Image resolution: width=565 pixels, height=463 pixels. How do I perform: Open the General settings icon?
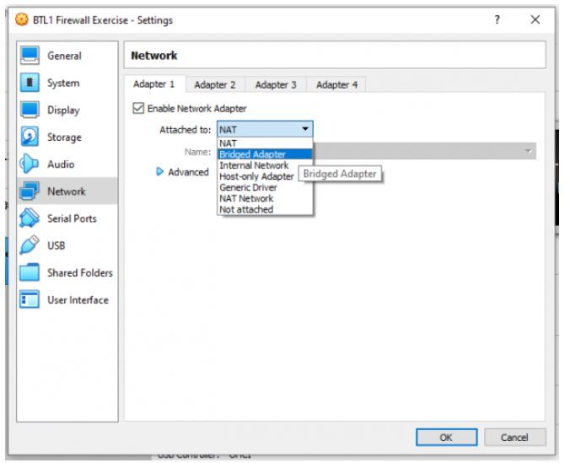tap(30, 56)
